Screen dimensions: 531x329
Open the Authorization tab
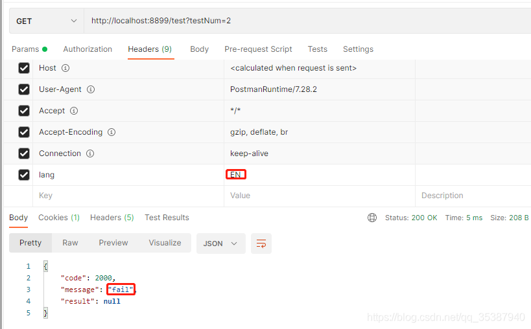click(88, 49)
